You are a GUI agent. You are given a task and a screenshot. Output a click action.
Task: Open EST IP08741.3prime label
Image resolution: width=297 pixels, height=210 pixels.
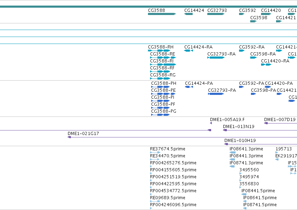246,163
